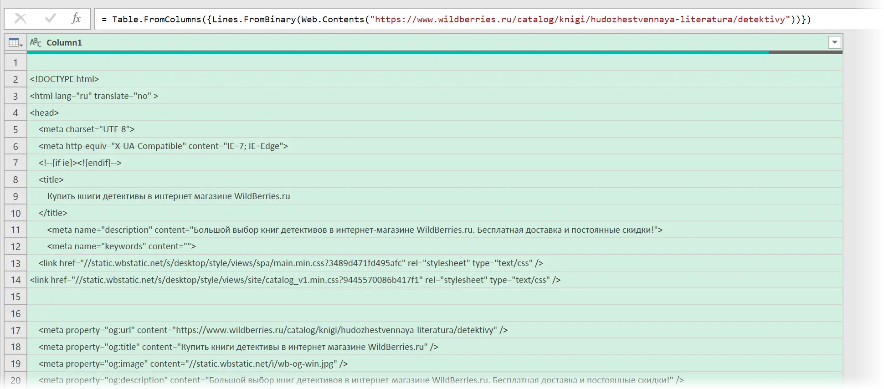Image resolution: width=884 pixels, height=389 pixels.
Task: Click the closing </title> cell
Action: tap(435, 213)
